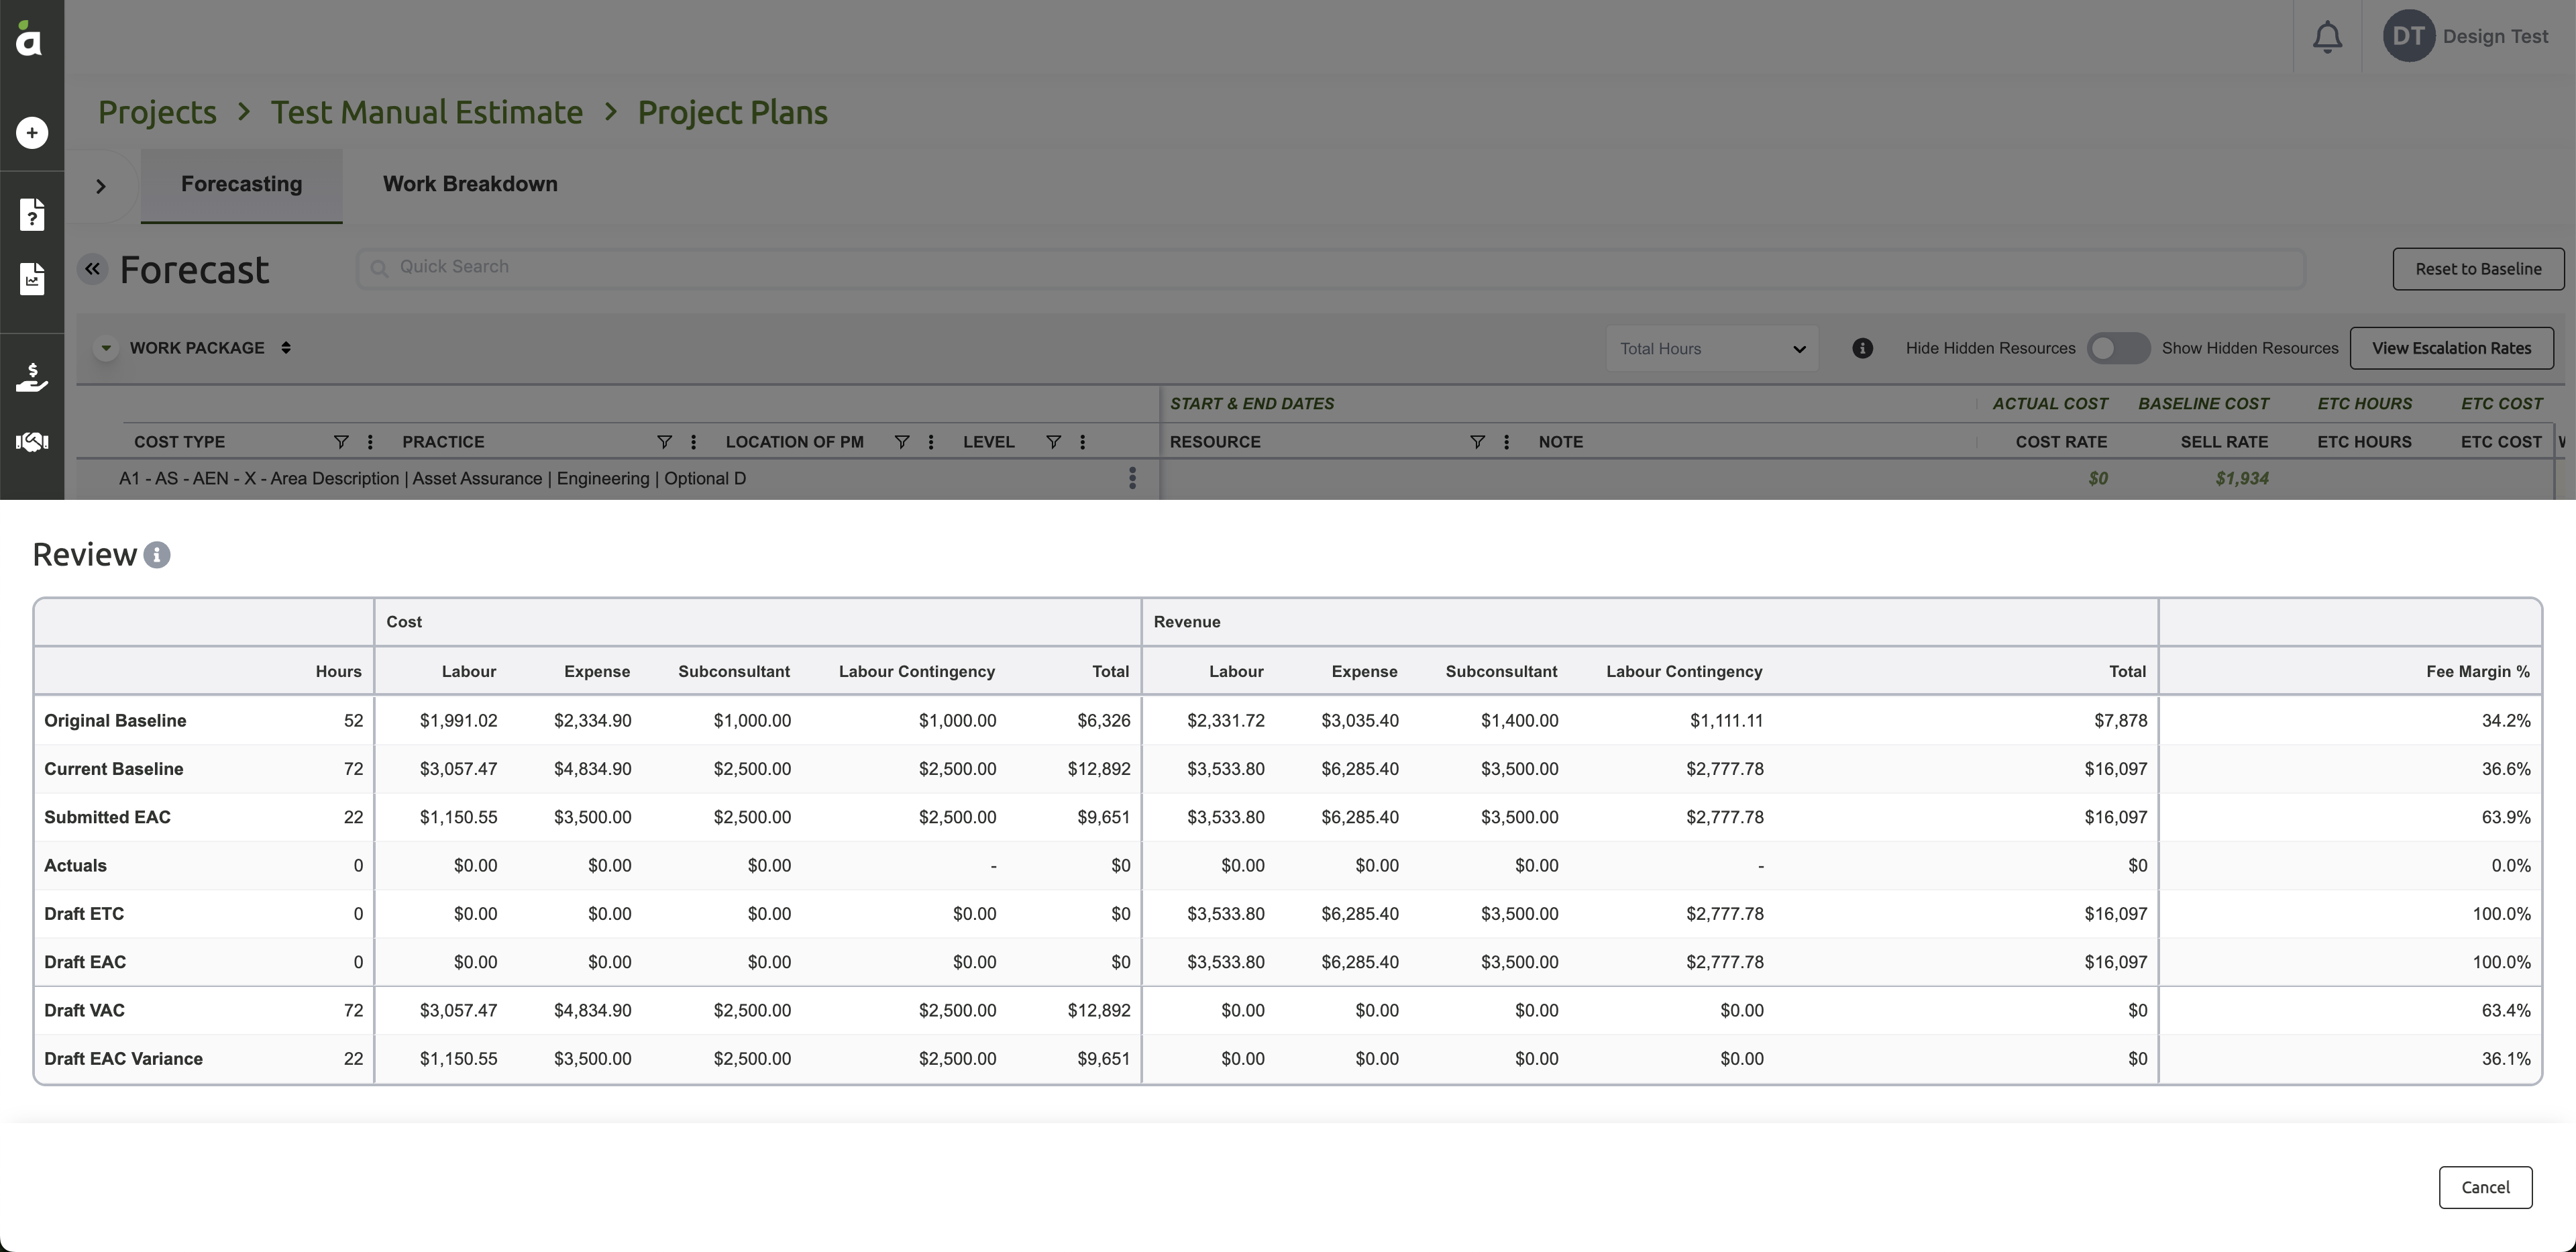Open the chart report sidebar icon
Image resolution: width=2576 pixels, height=1252 pixels.
coord(32,278)
